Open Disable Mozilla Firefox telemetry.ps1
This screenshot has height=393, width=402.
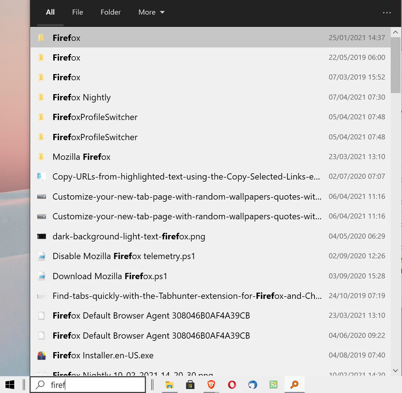point(210,256)
